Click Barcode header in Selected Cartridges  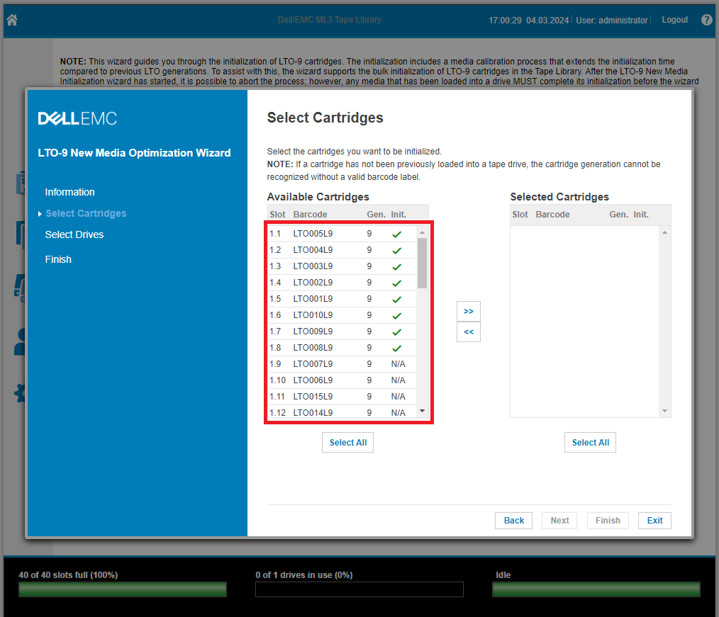(x=552, y=215)
